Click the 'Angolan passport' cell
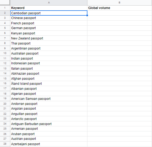Image resolution: width=152 pixels, height=147 pixels. click(49, 109)
